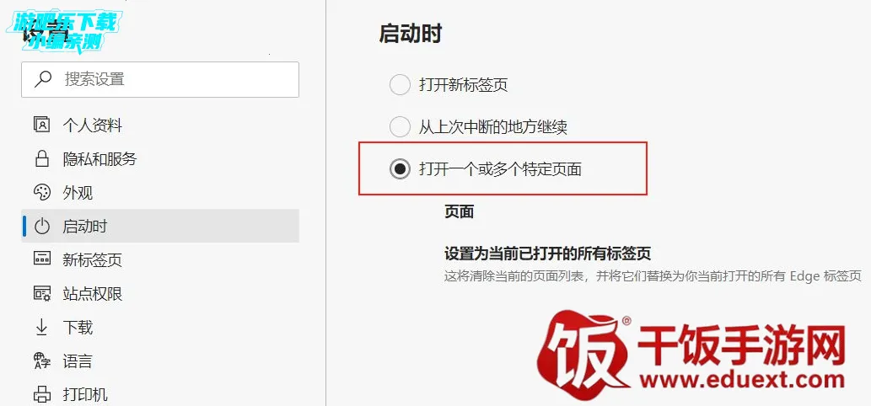Click the 个人资料 profile icon

[x=42, y=125]
